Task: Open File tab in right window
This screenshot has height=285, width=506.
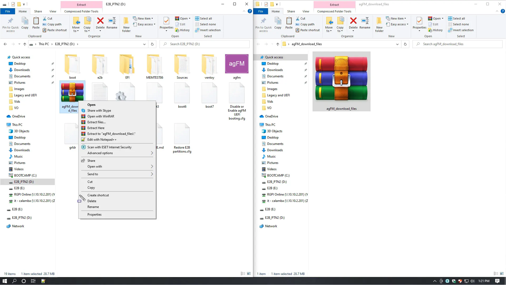Action: click(x=260, y=11)
